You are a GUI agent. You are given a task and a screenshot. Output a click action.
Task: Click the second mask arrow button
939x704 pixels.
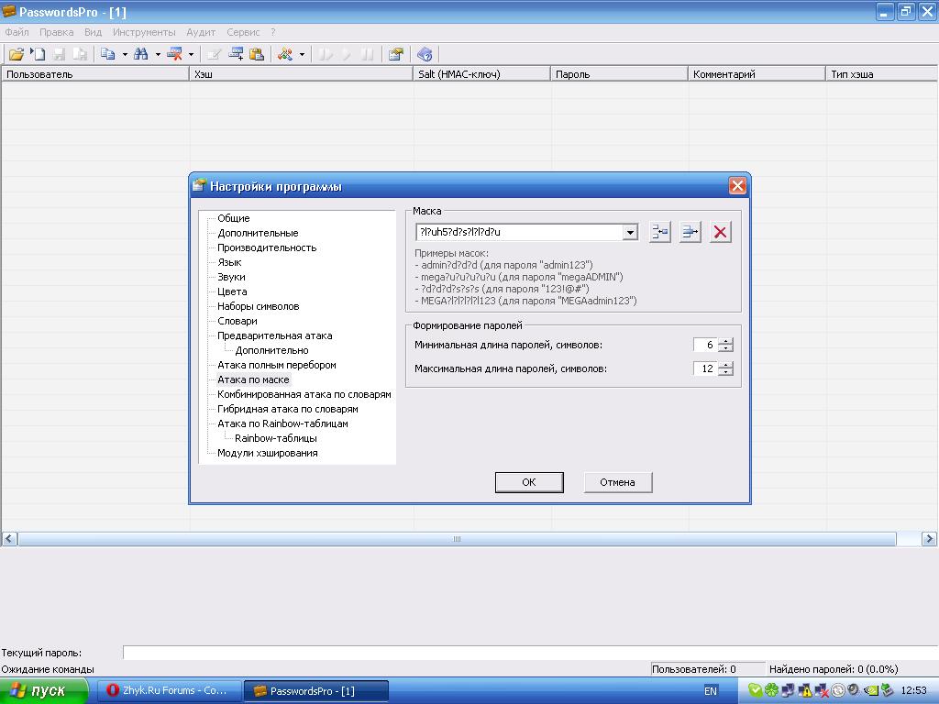coord(690,232)
